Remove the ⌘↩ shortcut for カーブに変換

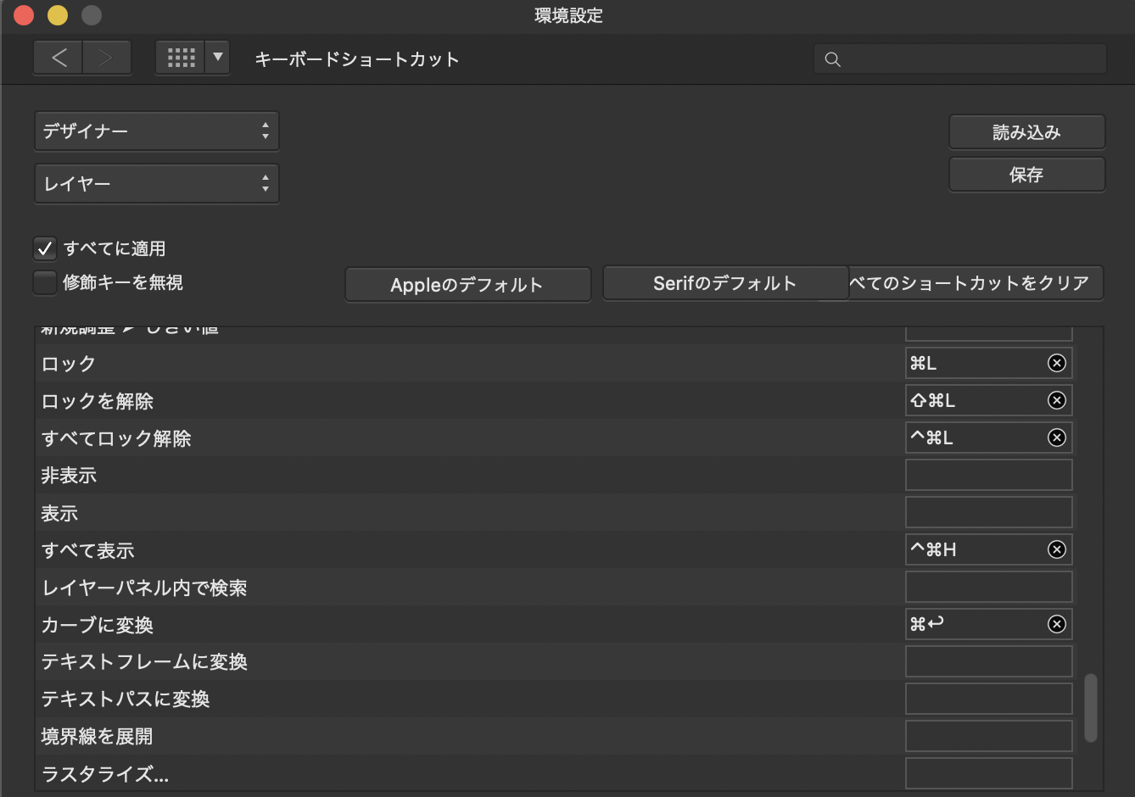pos(1057,623)
